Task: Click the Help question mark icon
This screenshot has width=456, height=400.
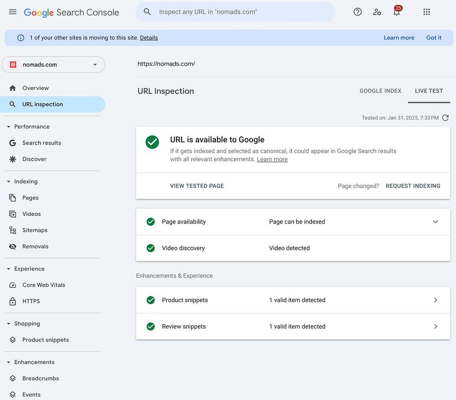Action: (358, 12)
